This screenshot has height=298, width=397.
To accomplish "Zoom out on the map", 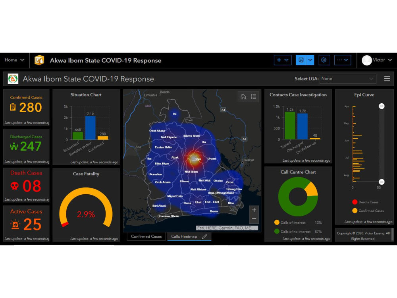I will click(x=254, y=219).
